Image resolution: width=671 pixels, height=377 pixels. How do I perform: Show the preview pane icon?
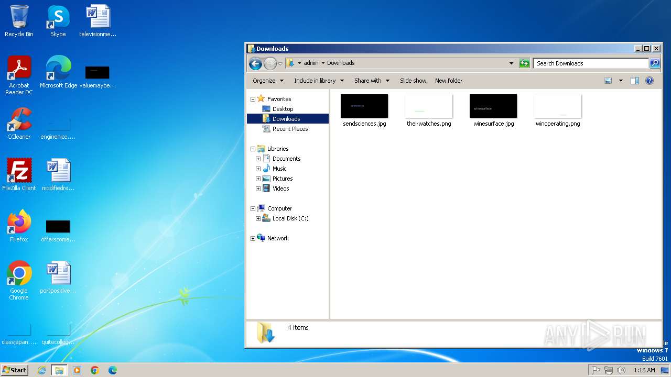[635, 81]
